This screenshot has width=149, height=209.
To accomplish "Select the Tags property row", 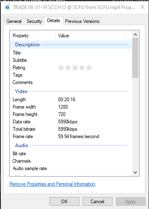I will pos(71,75).
